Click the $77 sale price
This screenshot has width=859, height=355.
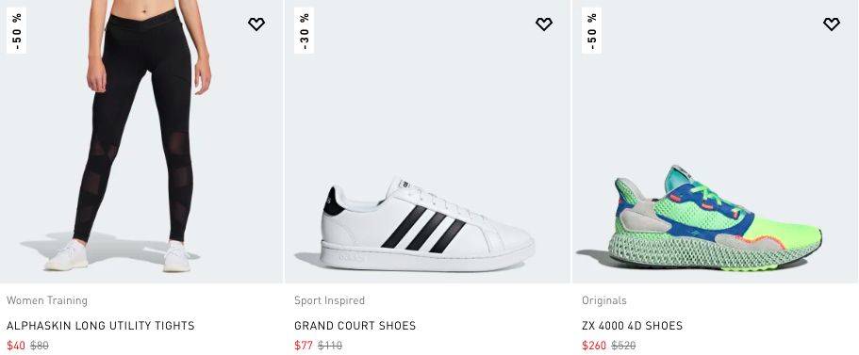pos(304,346)
